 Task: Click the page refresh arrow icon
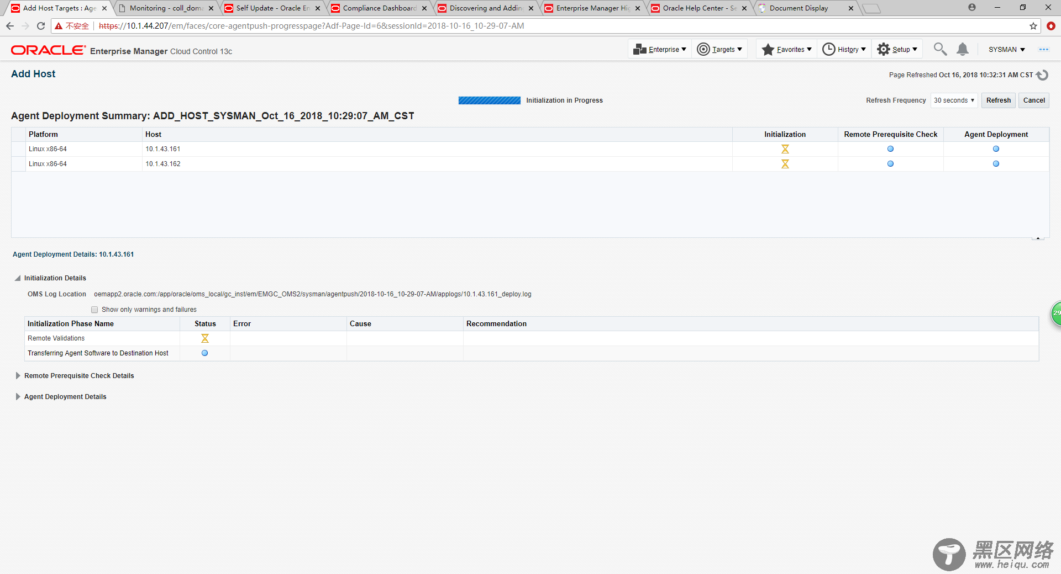[1042, 75]
